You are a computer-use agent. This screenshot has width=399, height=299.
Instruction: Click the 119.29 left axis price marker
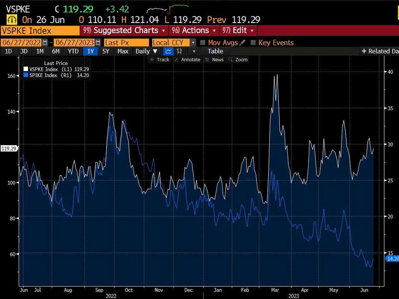pyautogui.click(x=9, y=149)
